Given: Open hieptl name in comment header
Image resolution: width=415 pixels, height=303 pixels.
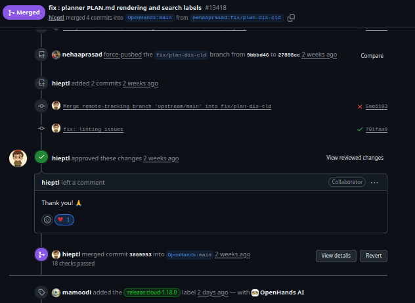Looking at the screenshot, I should pos(51,183).
